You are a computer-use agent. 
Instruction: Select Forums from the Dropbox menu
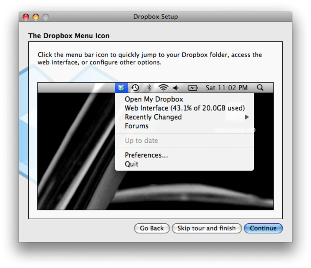click(x=184, y=126)
